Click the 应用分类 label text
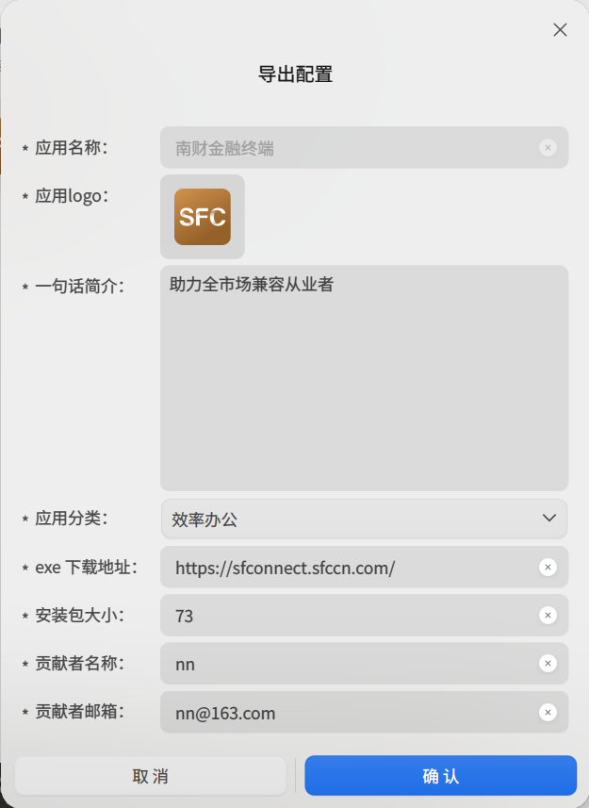Viewport: 589px width, 808px height. coord(71,518)
